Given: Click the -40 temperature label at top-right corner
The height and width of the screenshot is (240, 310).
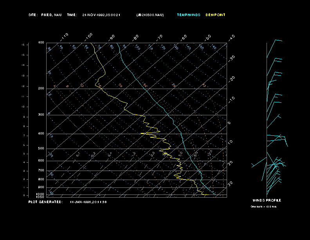Looking at the screenshot, I should [x=232, y=38].
